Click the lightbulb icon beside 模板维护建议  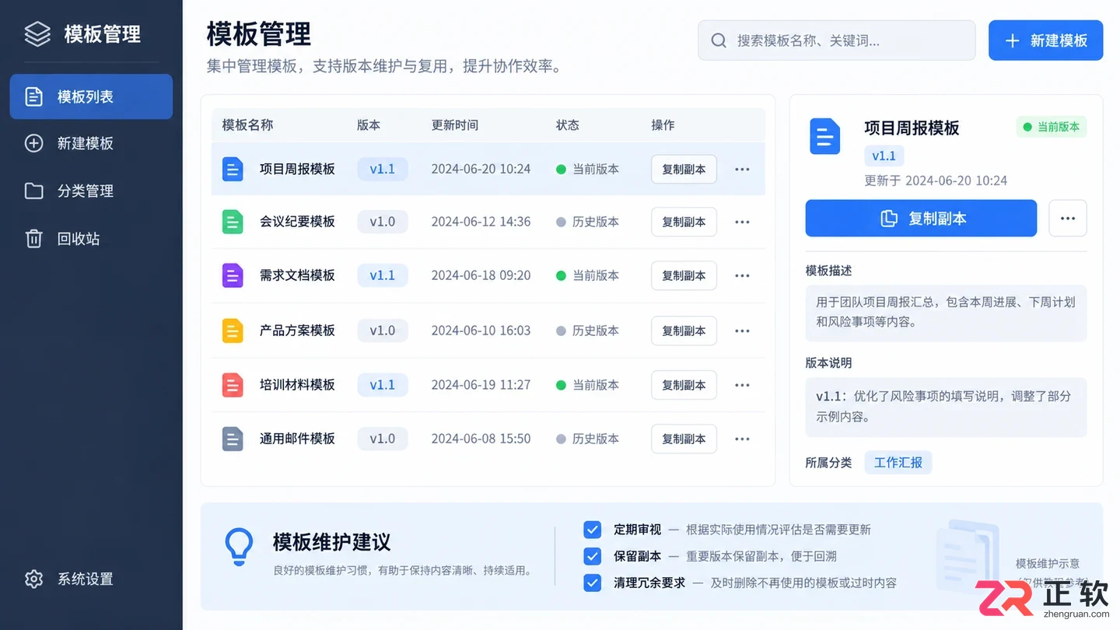pyautogui.click(x=239, y=547)
